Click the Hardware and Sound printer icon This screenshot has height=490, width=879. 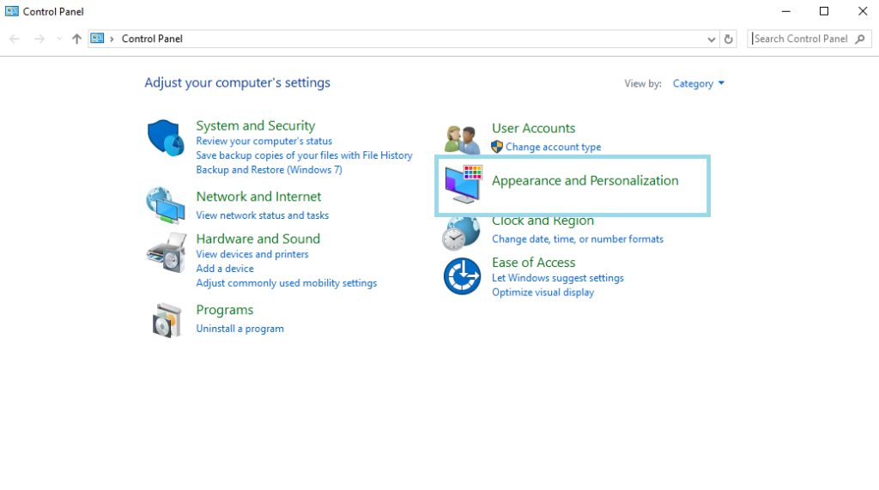point(166,251)
